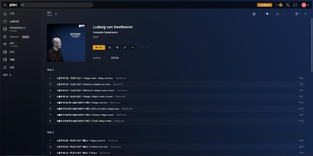
Task: Select track 8 Finale Allegro molto
Action: tap(176, 121)
